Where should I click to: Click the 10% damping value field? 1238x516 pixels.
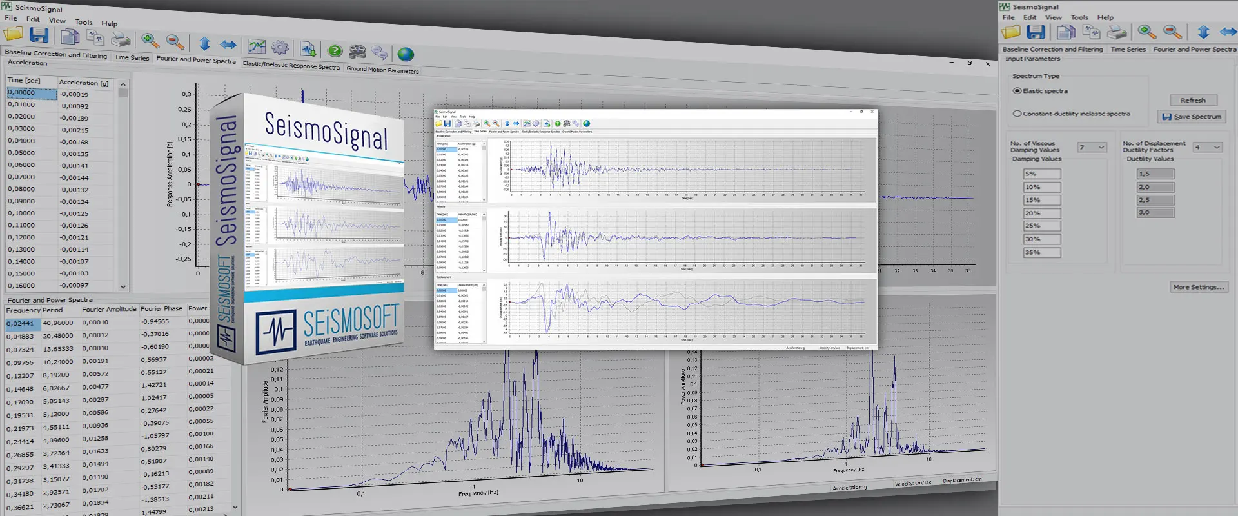1041,187
